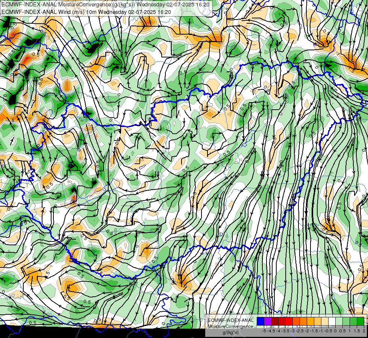Click the blue legend swatch left of -5

(x=260, y=321)
